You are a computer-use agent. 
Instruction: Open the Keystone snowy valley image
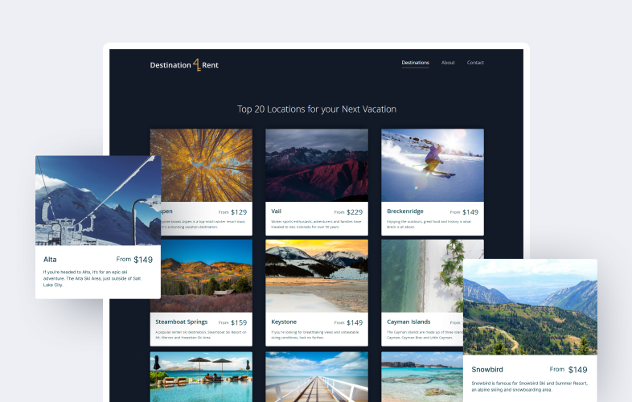[x=317, y=276]
